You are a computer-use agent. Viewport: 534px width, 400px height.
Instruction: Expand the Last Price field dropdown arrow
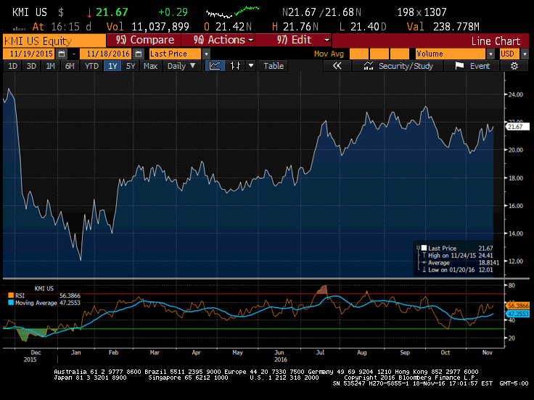pyautogui.click(x=206, y=54)
